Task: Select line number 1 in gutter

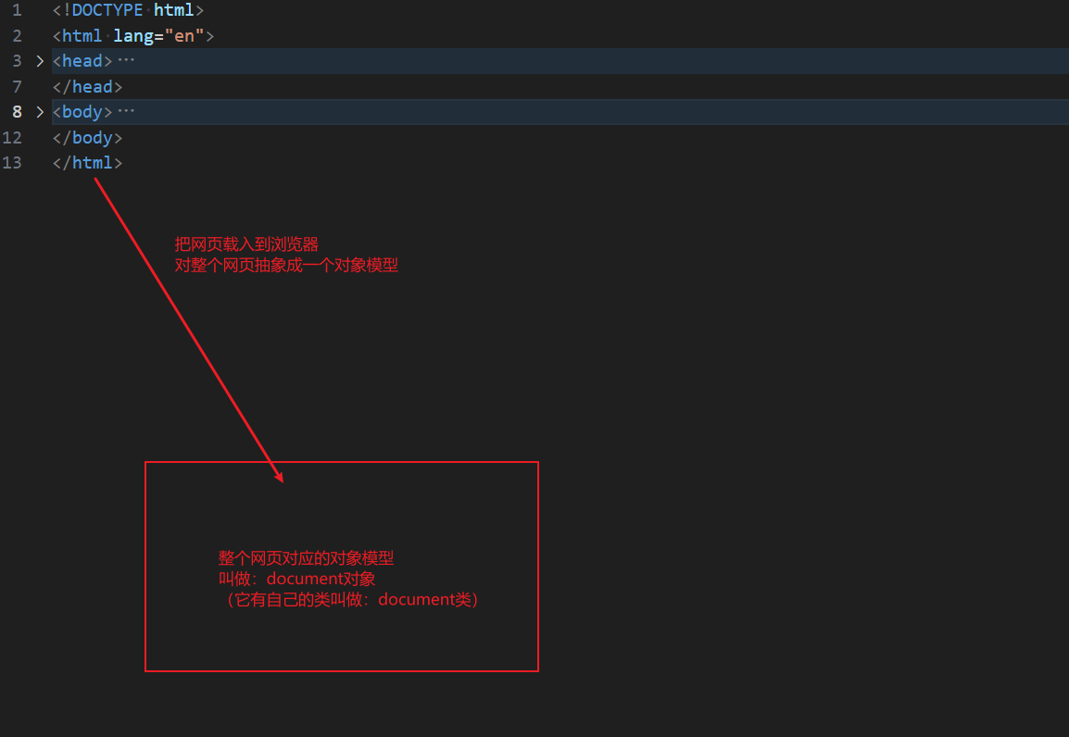Action: click(x=17, y=10)
